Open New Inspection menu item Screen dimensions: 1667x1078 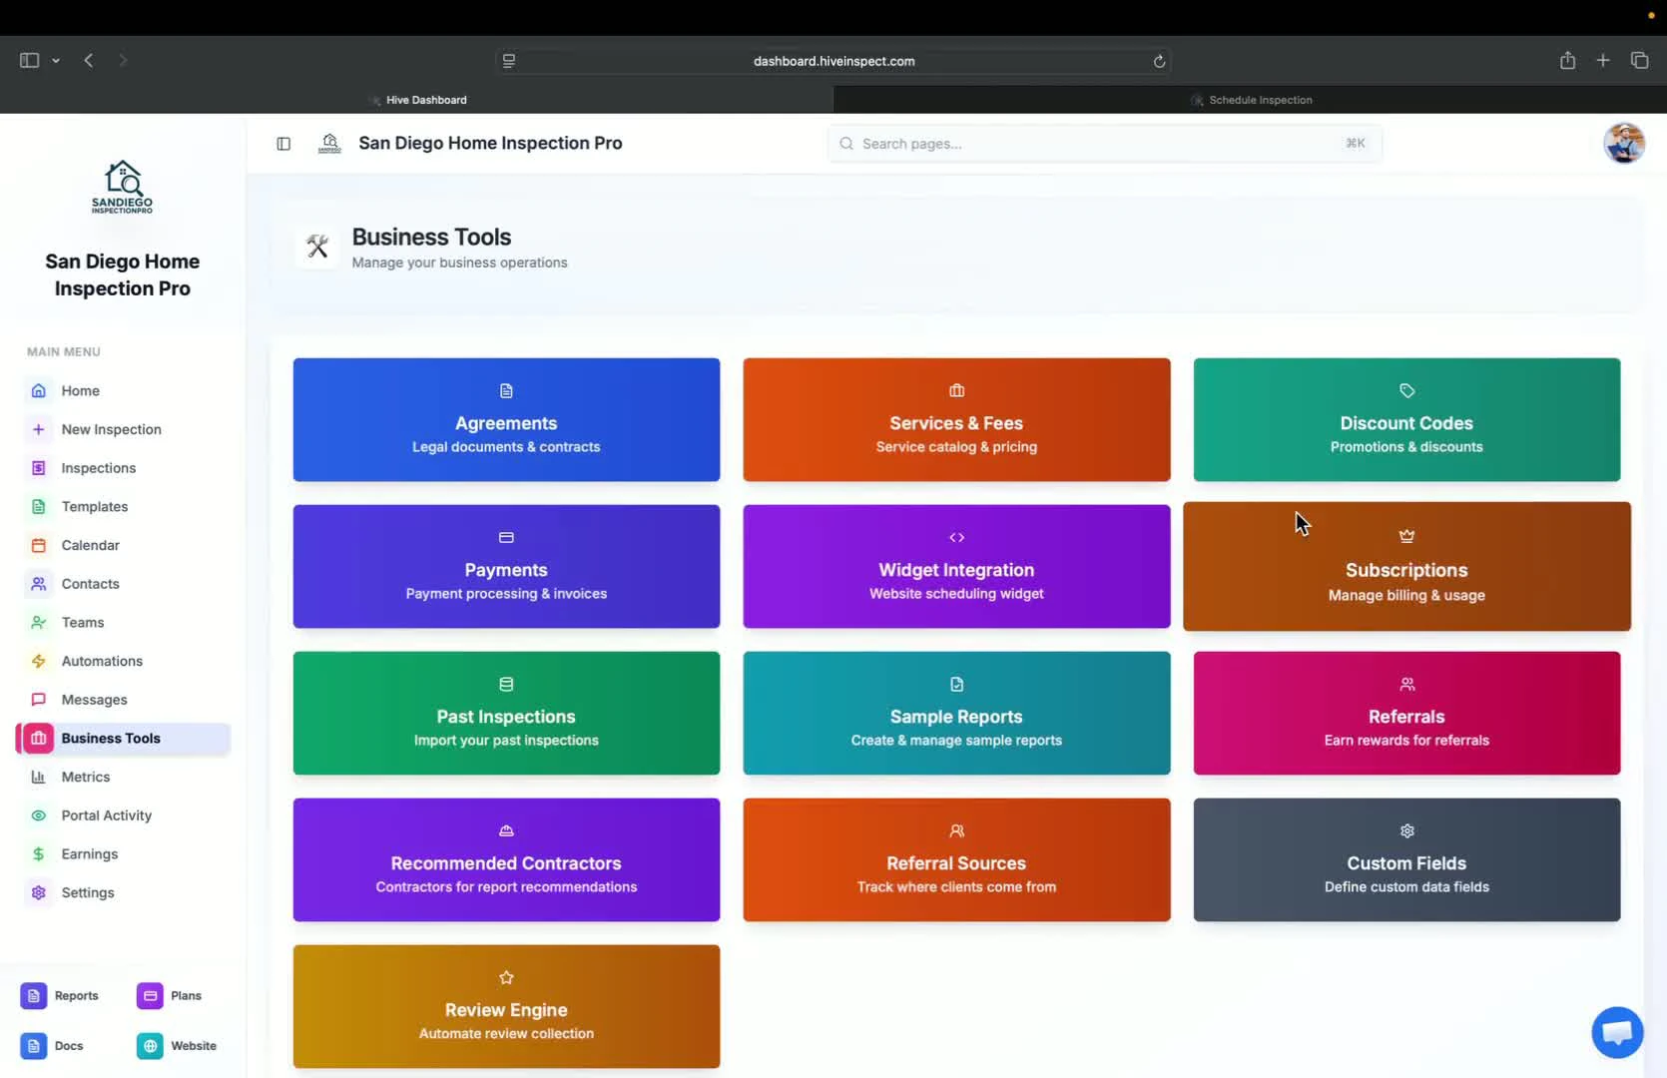(123, 429)
